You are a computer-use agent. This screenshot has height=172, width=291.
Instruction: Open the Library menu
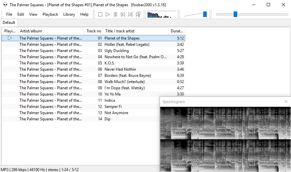pos(69,14)
